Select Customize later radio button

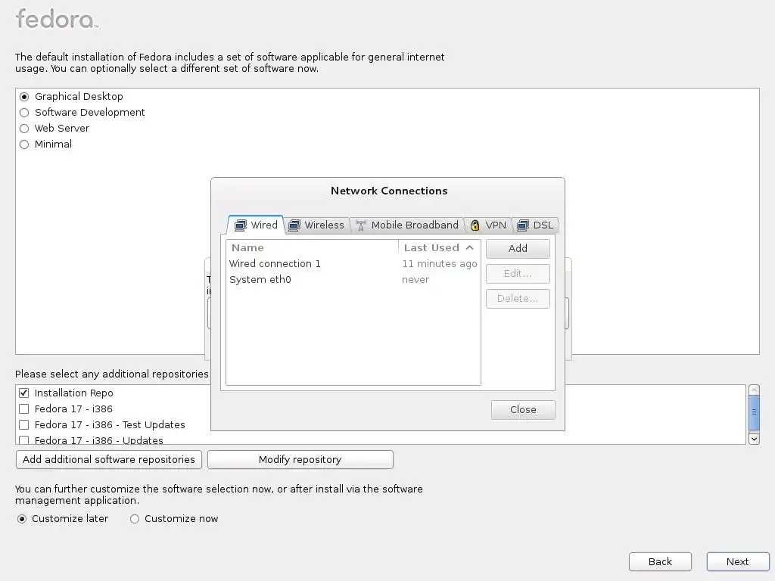coord(22,519)
